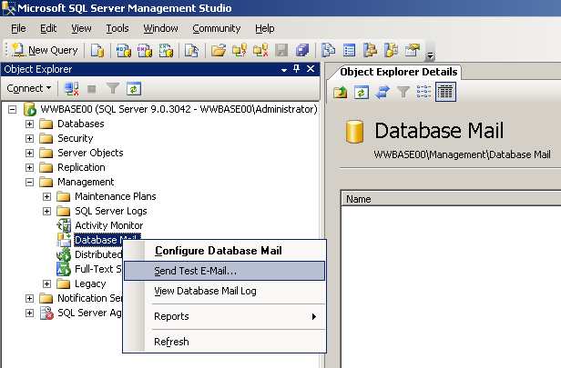Select the Full-Text Search tree icon
Viewport: 561px width, 368px height.
pos(64,269)
